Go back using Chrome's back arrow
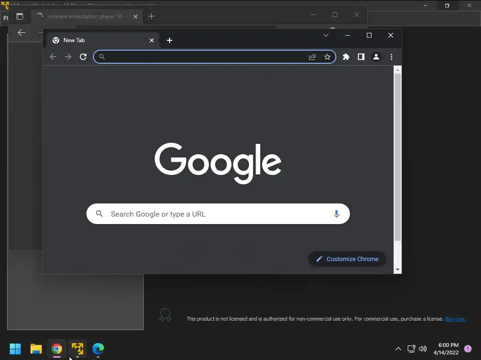The width and height of the screenshot is (481, 360). [x=53, y=57]
